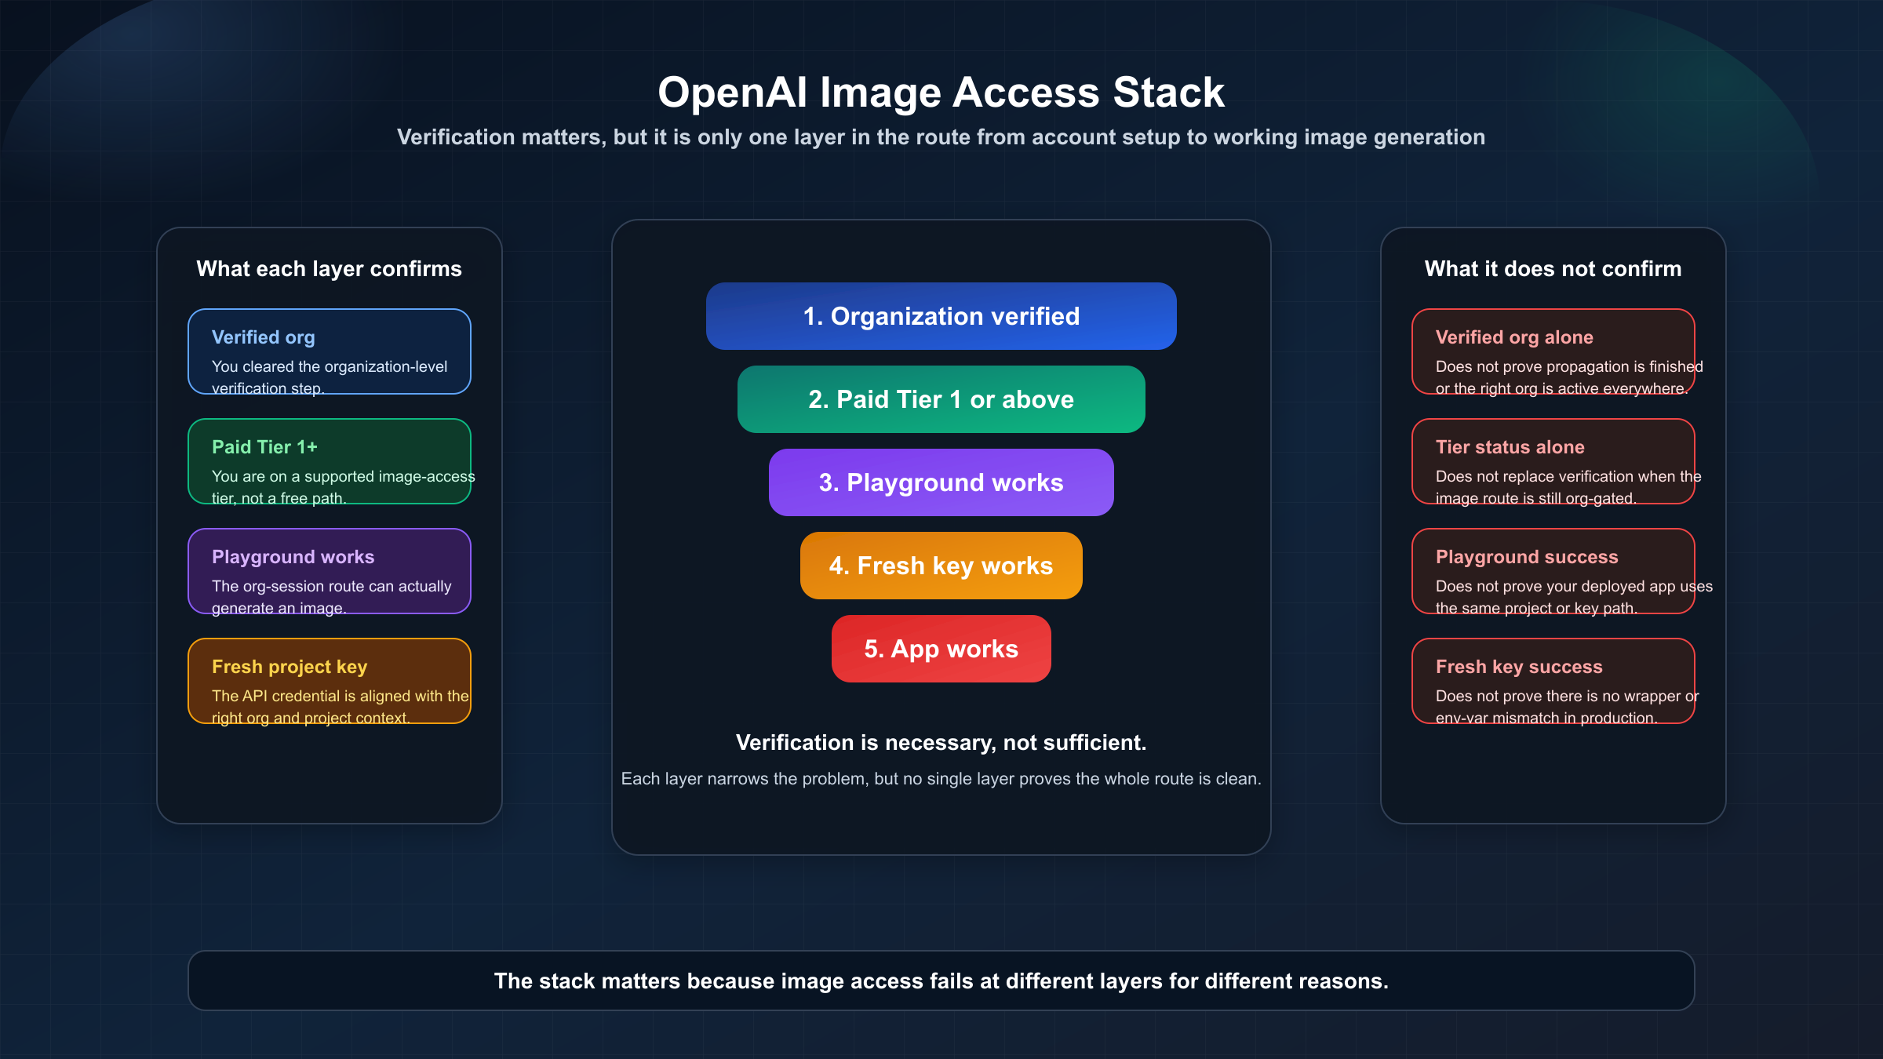Click the Playground works step in the stack

(941, 482)
